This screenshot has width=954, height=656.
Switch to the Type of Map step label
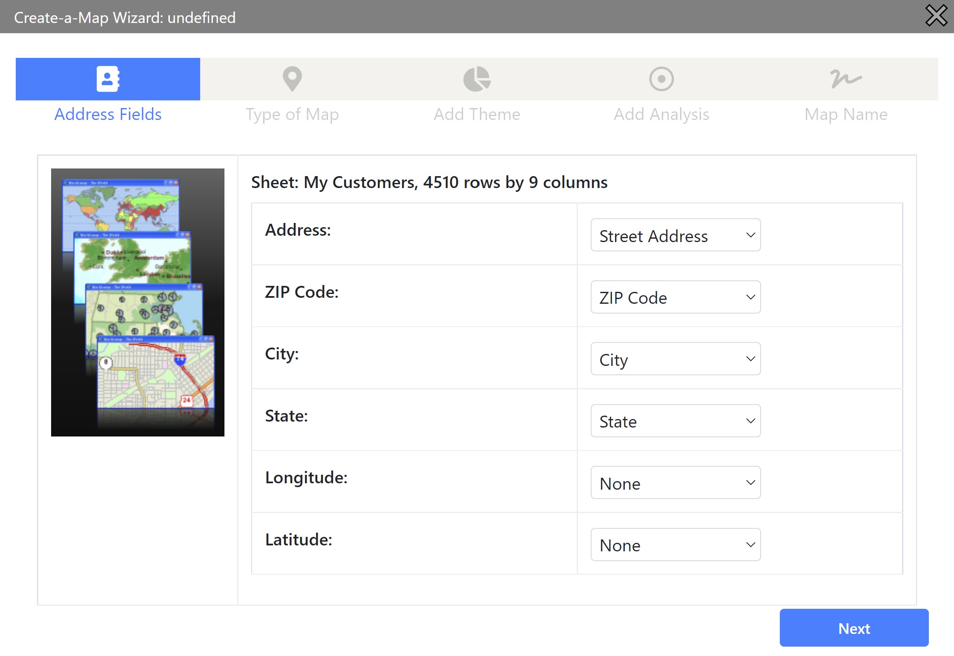pos(292,114)
